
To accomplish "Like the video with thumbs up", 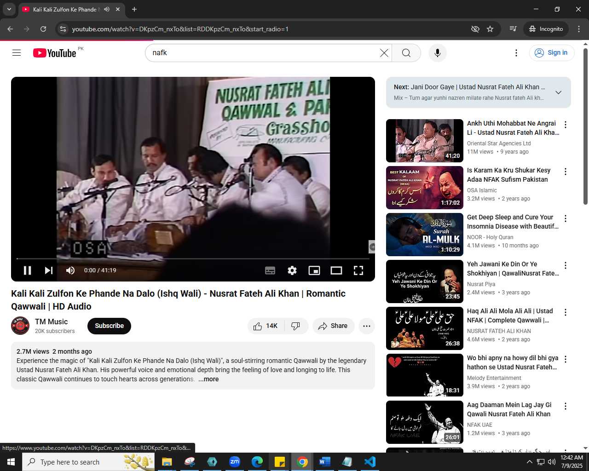I will click(266, 326).
